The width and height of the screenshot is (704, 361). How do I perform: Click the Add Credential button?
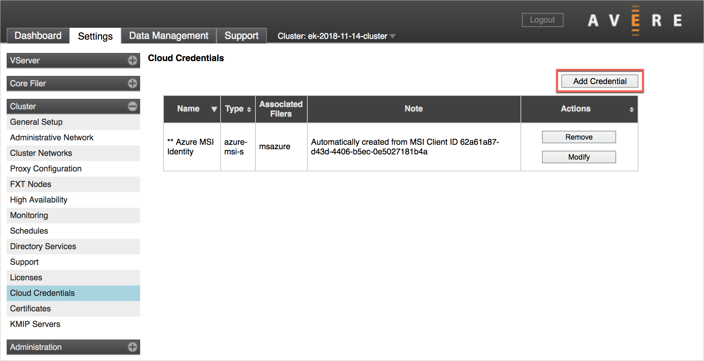[x=600, y=81]
